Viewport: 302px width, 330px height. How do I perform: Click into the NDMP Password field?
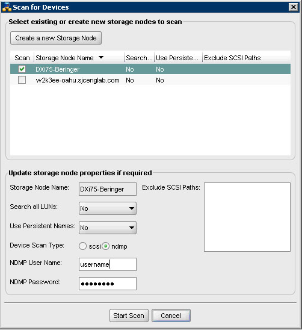108,284
